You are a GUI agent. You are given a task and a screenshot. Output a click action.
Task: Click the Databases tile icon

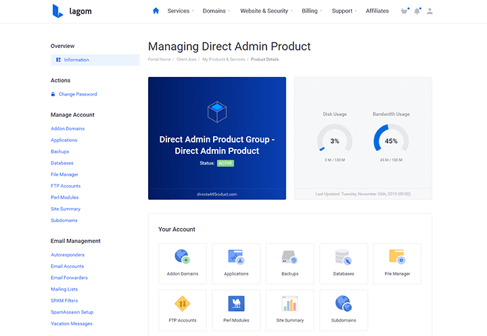pyautogui.click(x=343, y=256)
